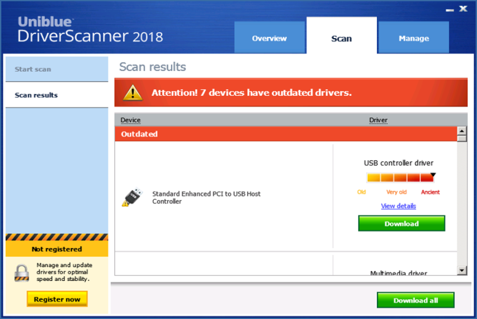Click the Device column header

[131, 120]
